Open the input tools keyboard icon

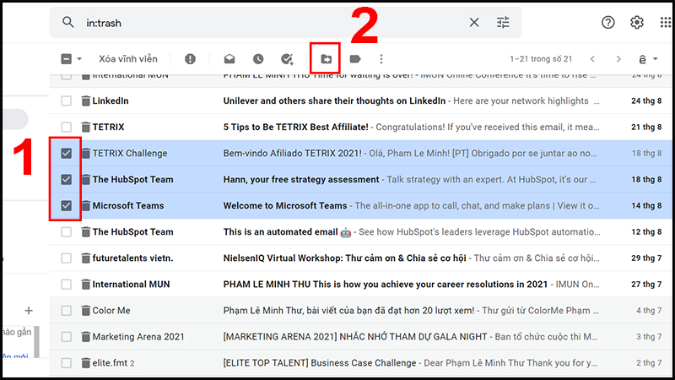coord(642,59)
